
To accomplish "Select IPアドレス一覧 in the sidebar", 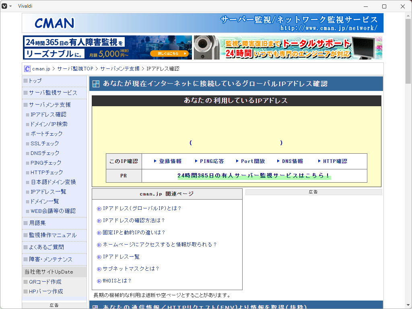I will 48,192.
